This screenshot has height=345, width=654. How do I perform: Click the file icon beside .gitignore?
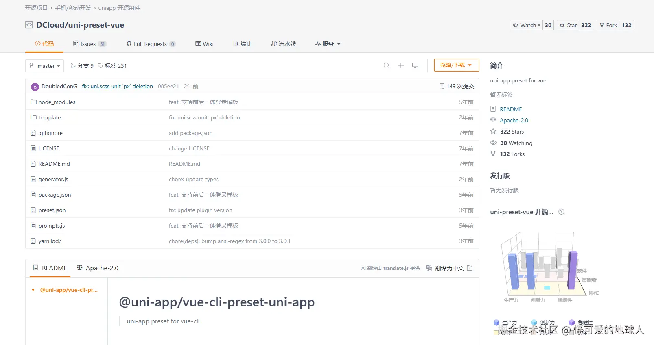(33, 133)
